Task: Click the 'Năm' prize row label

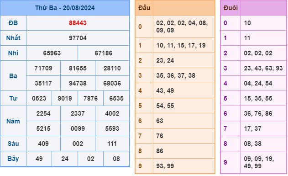Action: 13,121
